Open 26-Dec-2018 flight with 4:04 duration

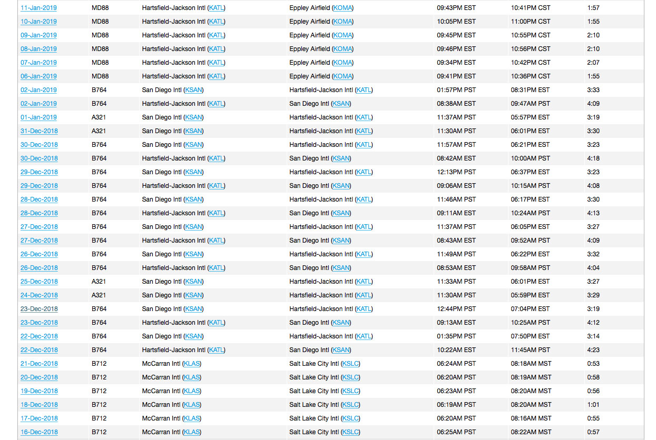click(39, 268)
